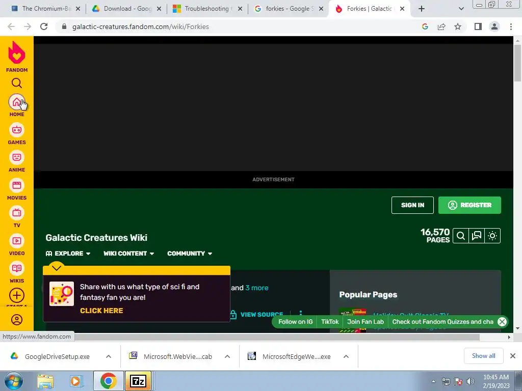Click the Sign In button
Viewport: 522px width, 391px height.
412,205
